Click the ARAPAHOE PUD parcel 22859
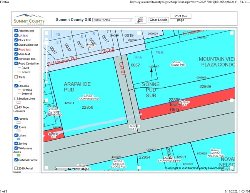 click(x=88, y=107)
